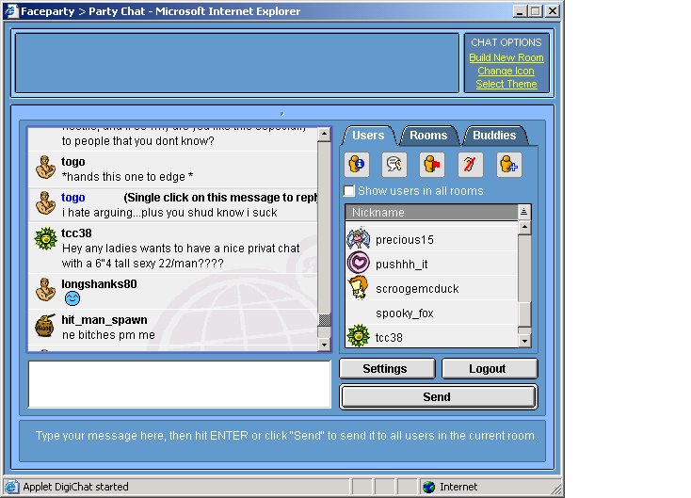The width and height of the screenshot is (691, 498).
Task: Focus the message input field
Action: (x=180, y=384)
